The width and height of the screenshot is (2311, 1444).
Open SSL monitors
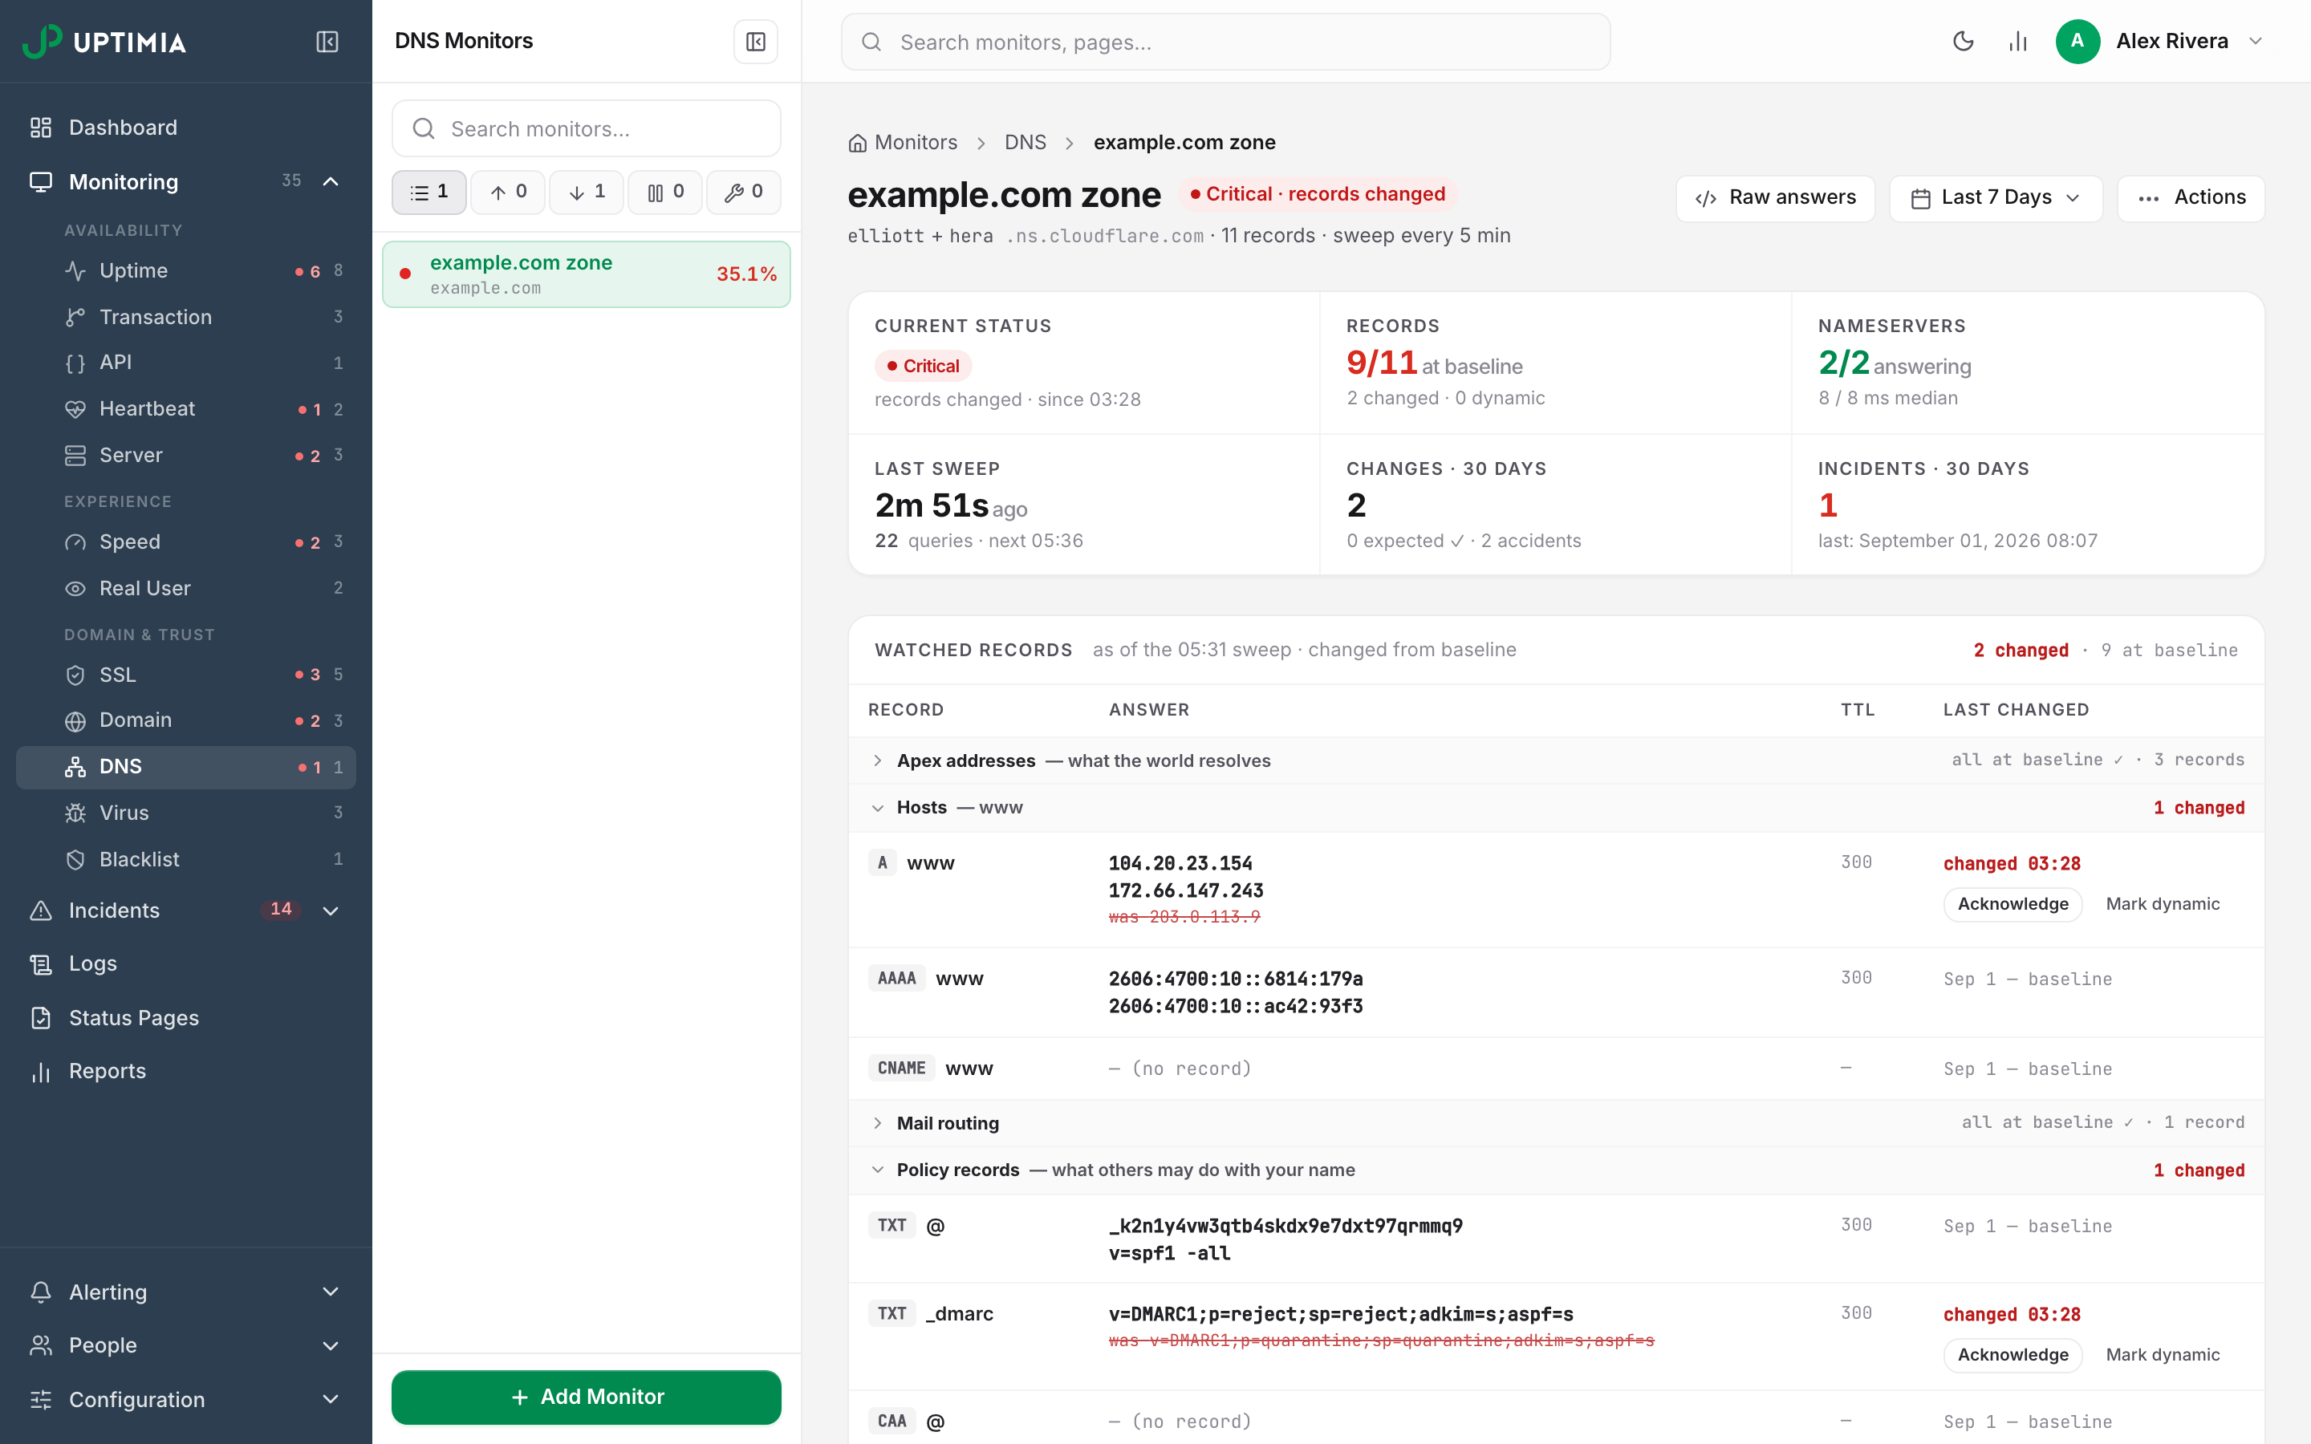[186, 674]
